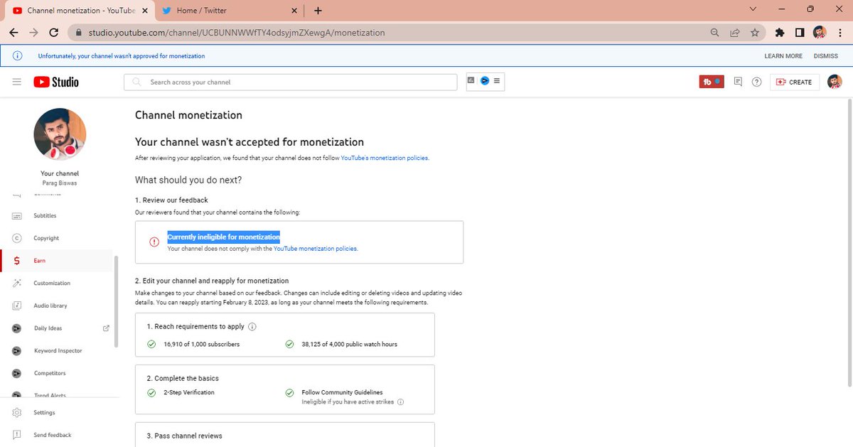Go back to previous page
Viewport: 853px width, 447px height.
click(x=14, y=33)
